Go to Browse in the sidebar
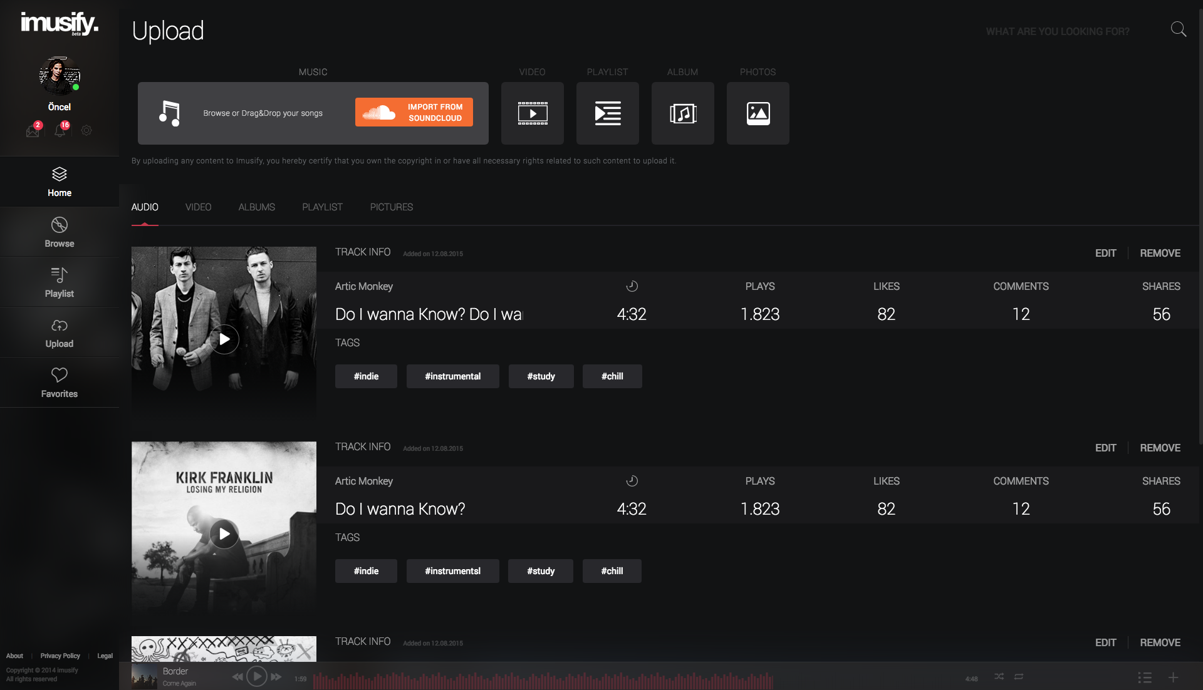Image resolution: width=1203 pixels, height=690 pixels. pos(60,232)
